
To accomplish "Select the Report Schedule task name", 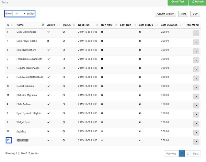I will pyautogui.click(x=26, y=86).
